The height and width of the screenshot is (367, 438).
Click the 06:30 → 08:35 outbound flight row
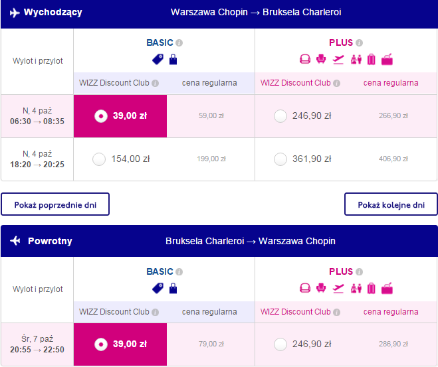tap(219, 116)
